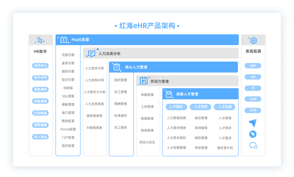The image size is (294, 177).
Task: Click the 组件配置 item
Action: [68, 146]
